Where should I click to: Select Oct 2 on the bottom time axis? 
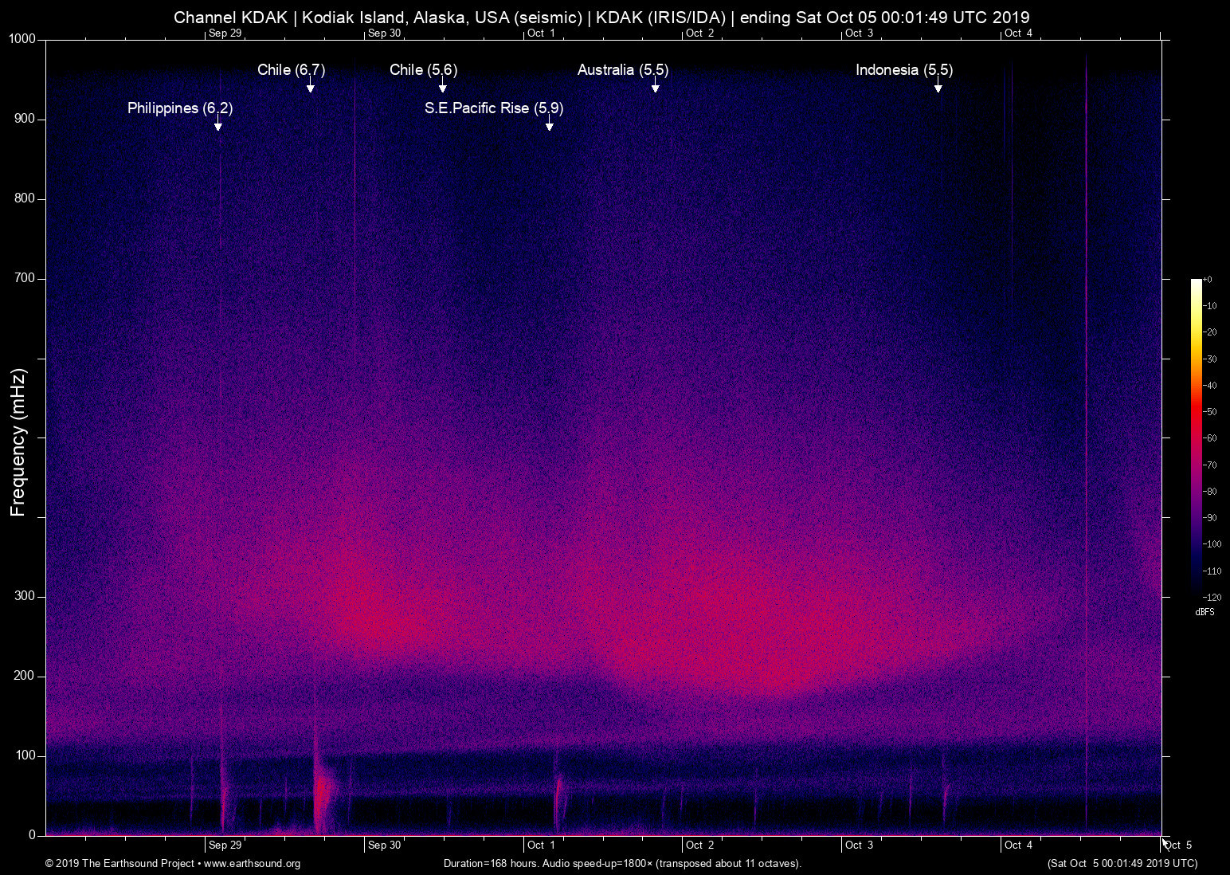700,845
